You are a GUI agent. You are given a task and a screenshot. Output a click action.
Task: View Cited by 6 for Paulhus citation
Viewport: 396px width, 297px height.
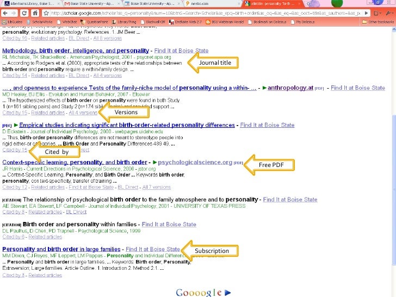(x=14, y=237)
